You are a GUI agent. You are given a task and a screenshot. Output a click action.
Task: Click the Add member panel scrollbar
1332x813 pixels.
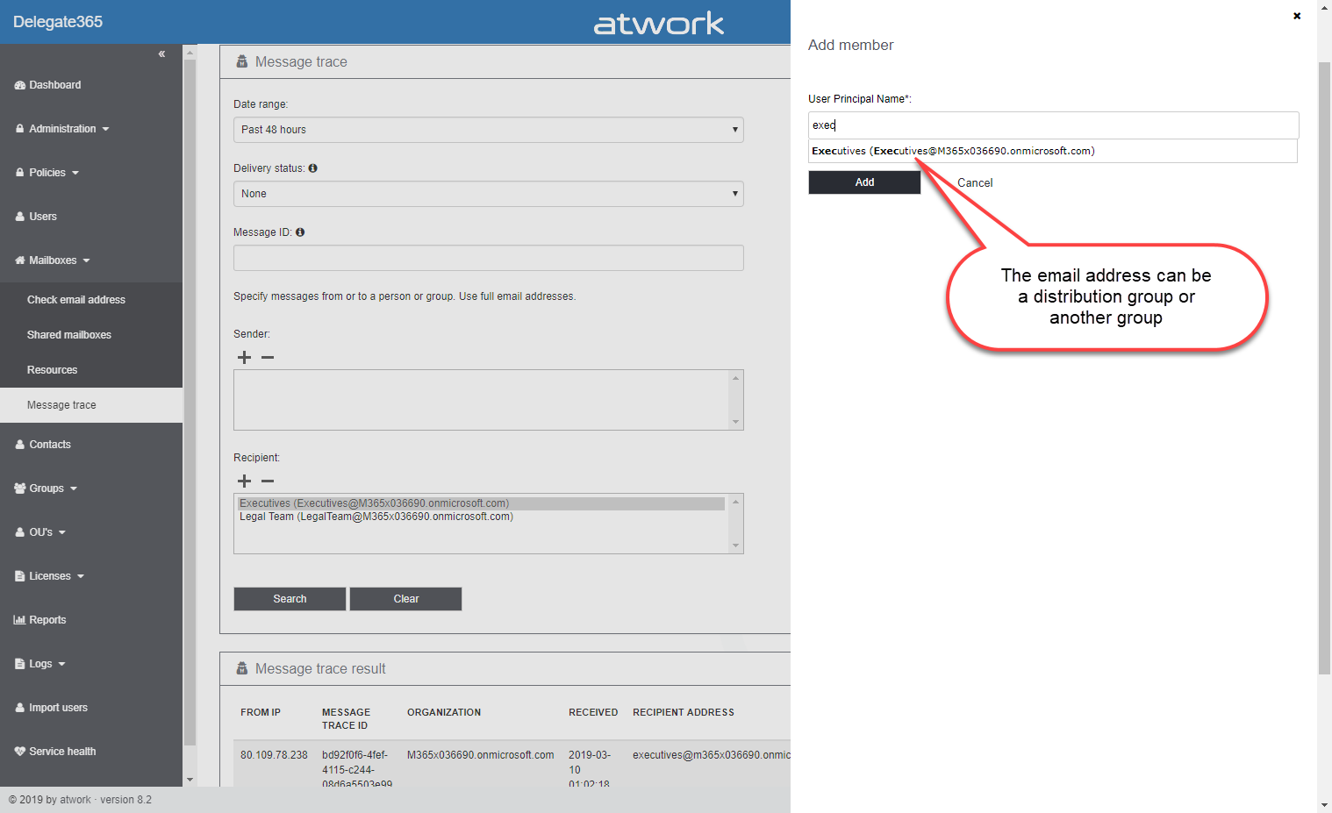pos(1325,368)
